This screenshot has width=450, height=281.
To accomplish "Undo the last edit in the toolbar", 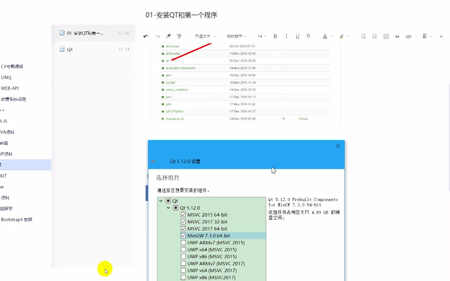I will (x=146, y=36).
